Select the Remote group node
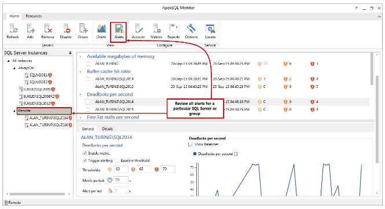This screenshot has width=385, height=209. [44, 111]
